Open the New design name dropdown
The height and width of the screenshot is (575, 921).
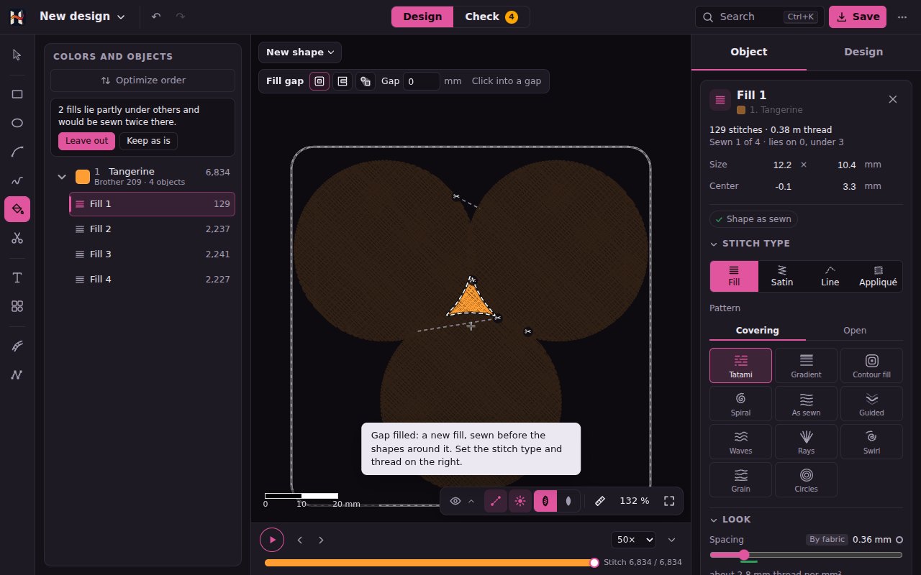pos(82,17)
